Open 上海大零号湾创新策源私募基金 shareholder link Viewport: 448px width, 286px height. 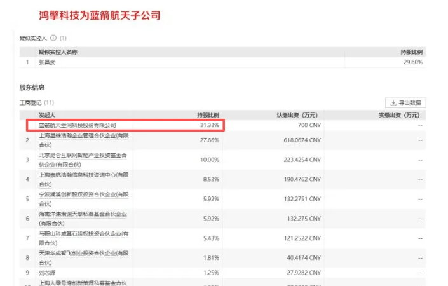pyautogui.click(x=83, y=282)
